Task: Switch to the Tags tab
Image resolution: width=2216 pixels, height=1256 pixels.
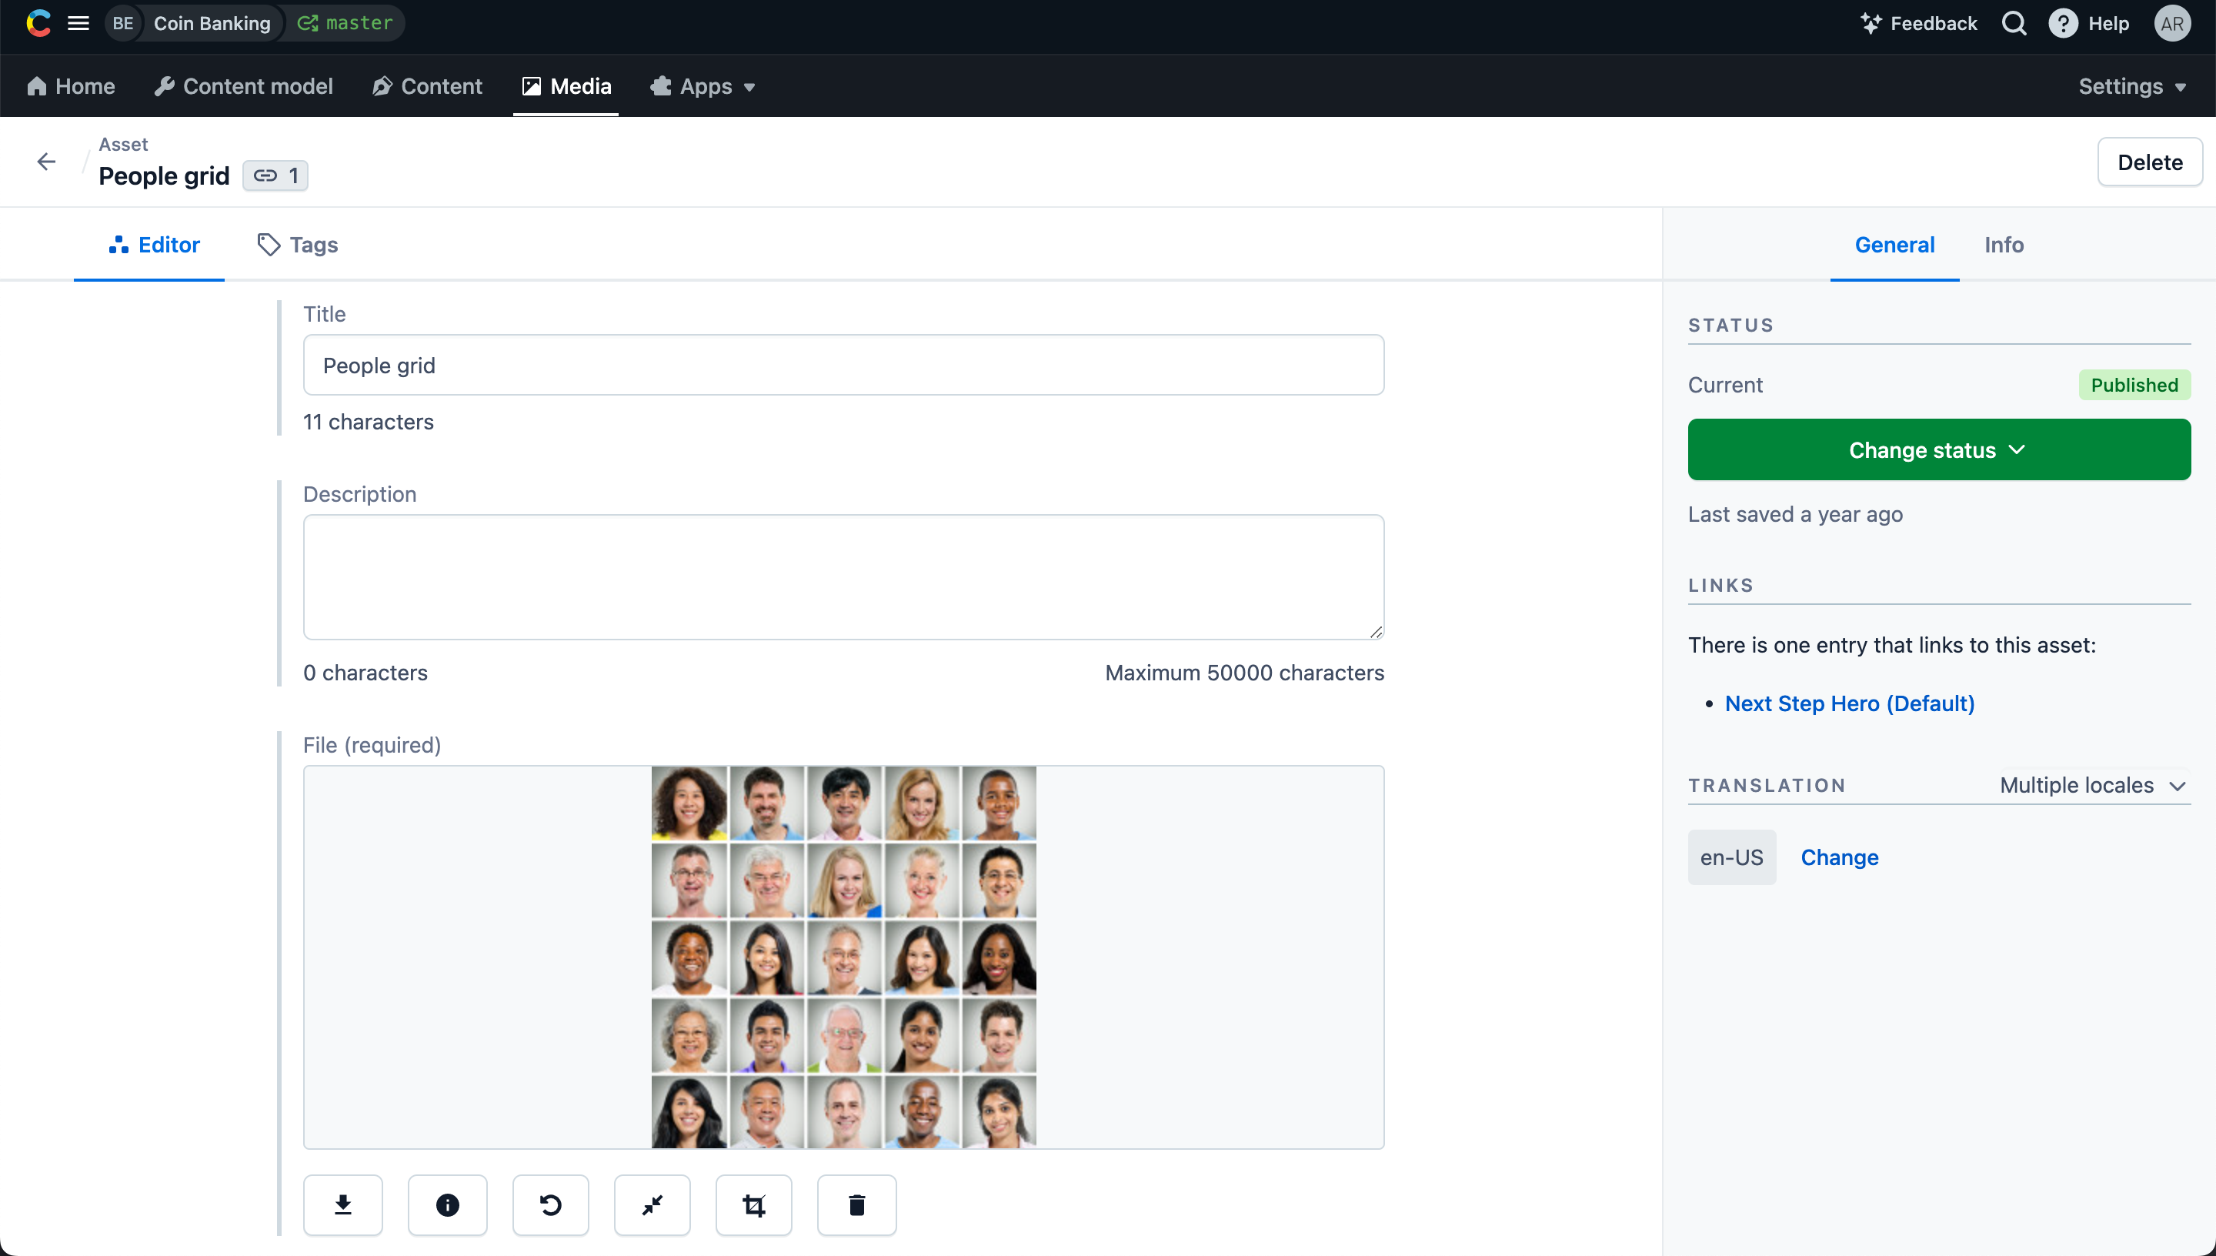Action: pyautogui.click(x=297, y=244)
